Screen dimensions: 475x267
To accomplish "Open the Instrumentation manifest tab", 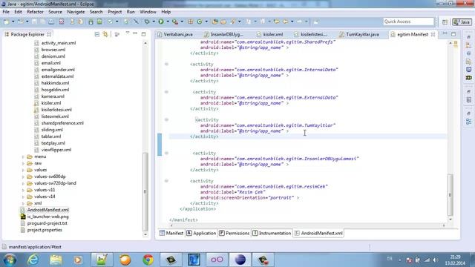I will tap(272, 233).
